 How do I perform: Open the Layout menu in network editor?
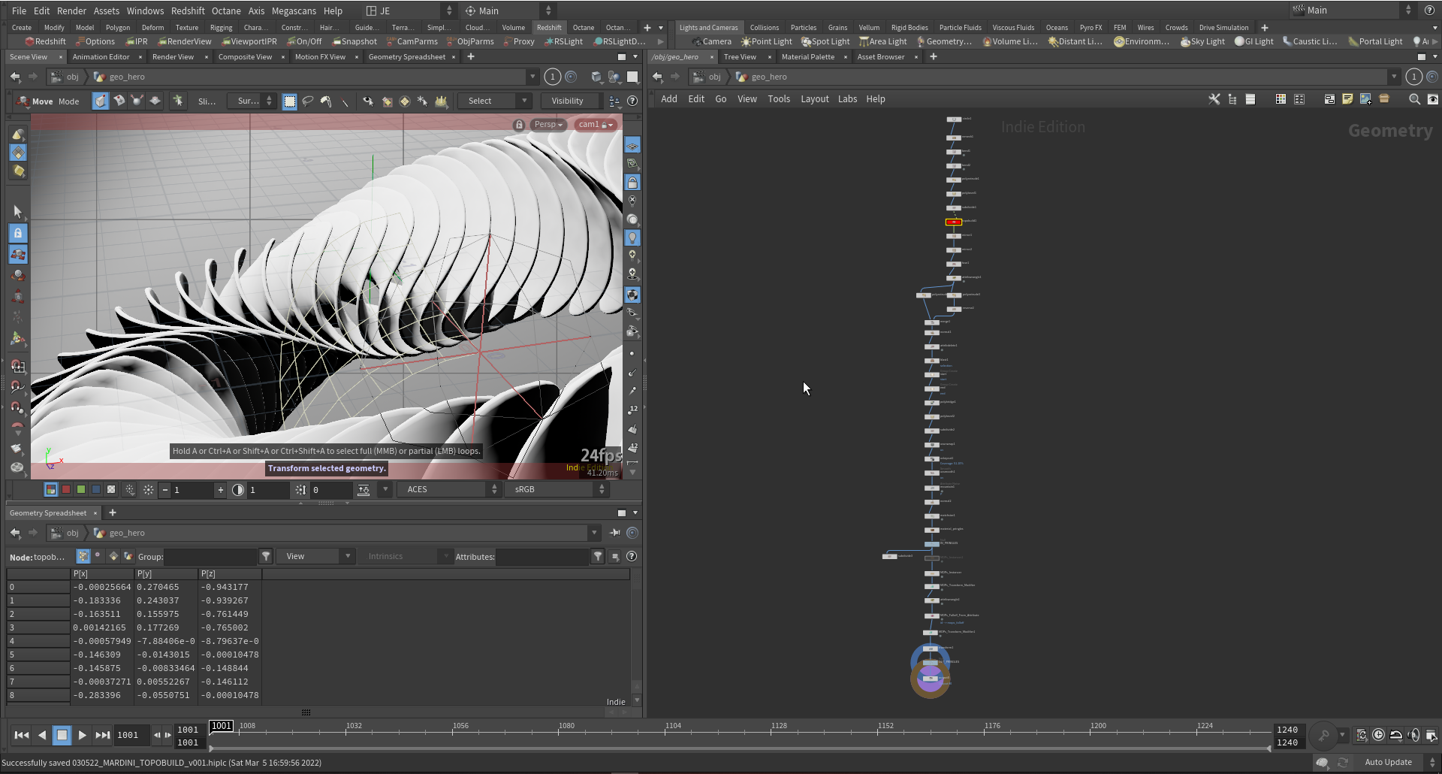815,99
